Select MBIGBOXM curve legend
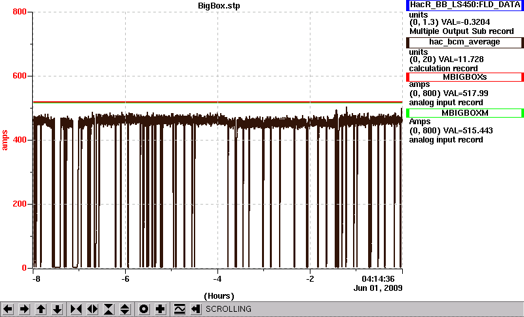 point(465,113)
